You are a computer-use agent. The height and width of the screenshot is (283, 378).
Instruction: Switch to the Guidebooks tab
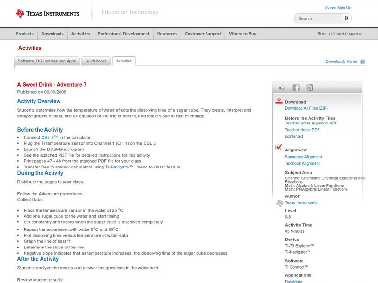click(96, 61)
